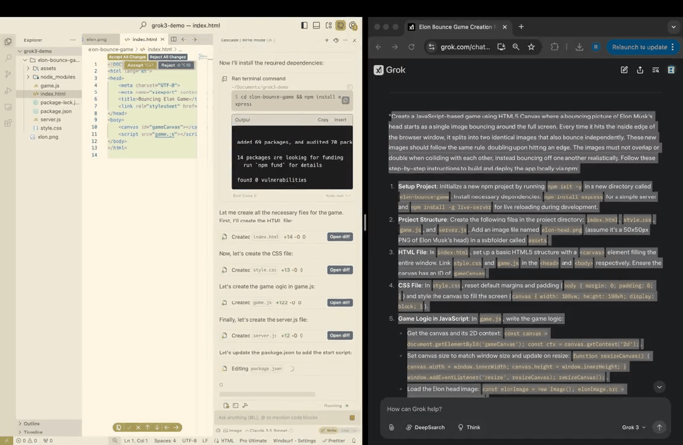Open game.js in the Explorer
The height and width of the screenshot is (445, 683).
click(49, 86)
